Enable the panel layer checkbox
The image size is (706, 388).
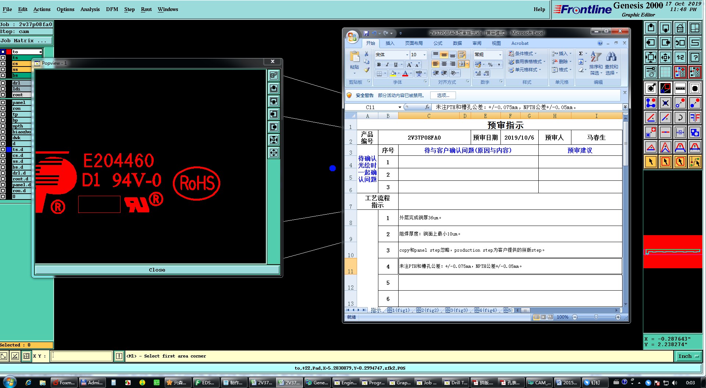click(3, 103)
